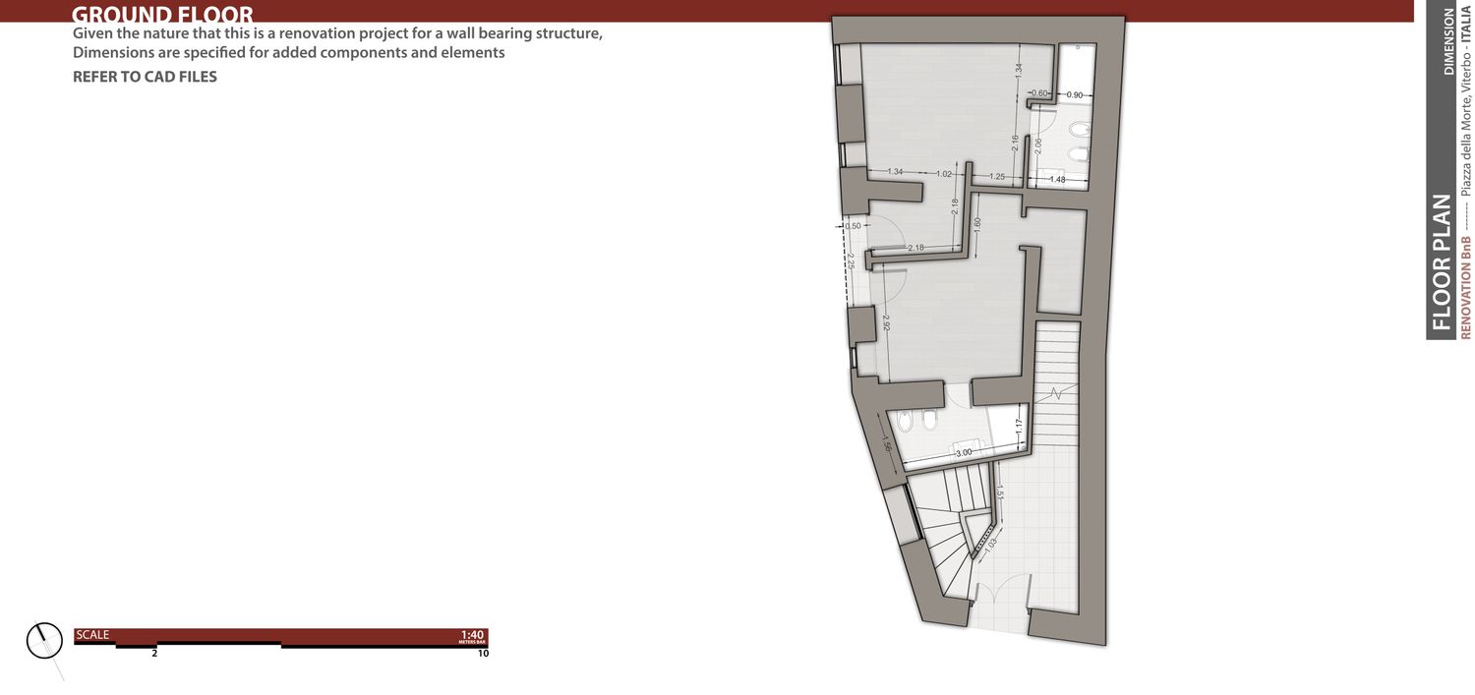The image size is (1475, 695).
Task: Click the 1:40 scale ratio text
Action: pos(472,635)
